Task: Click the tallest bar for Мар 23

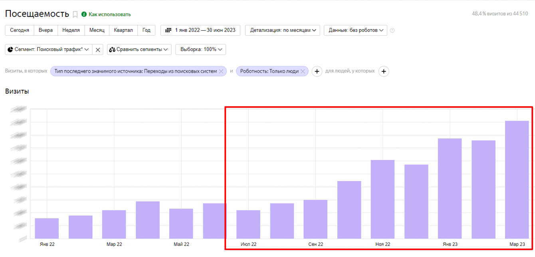Action: point(517,180)
